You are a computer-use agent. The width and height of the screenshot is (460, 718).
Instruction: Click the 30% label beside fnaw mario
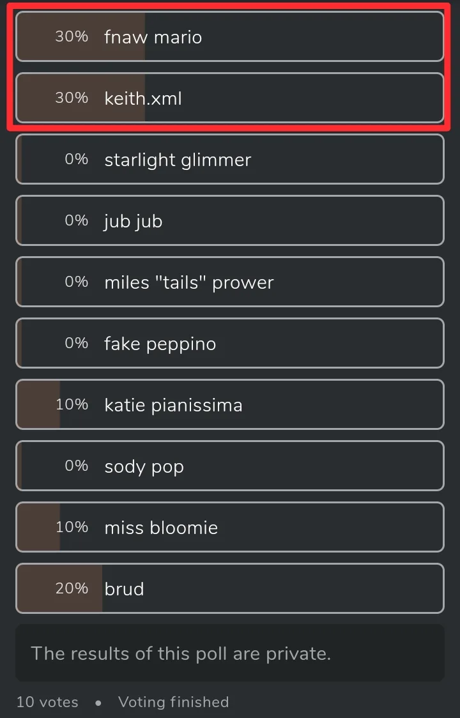(x=72, y=36)
